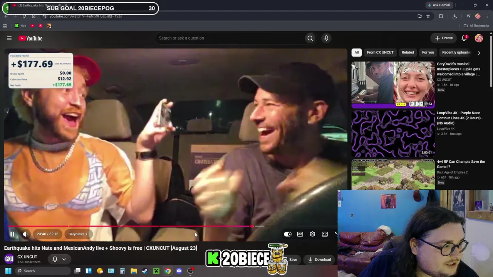Open Steam from the taskbar
493x277 pixels.
coord(145,271)
